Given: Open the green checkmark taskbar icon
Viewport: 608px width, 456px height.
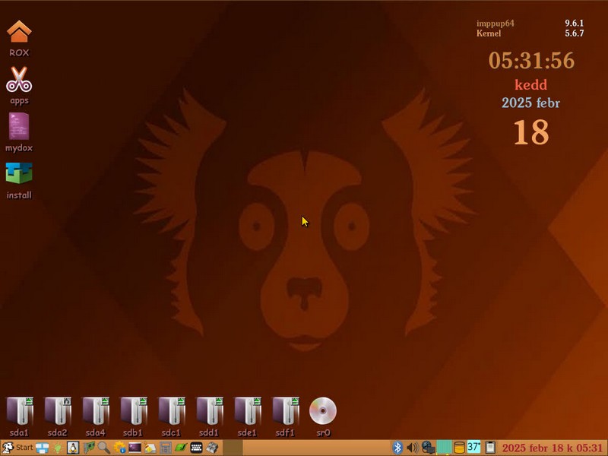Looking at the screenshot, I should (181, 448).
